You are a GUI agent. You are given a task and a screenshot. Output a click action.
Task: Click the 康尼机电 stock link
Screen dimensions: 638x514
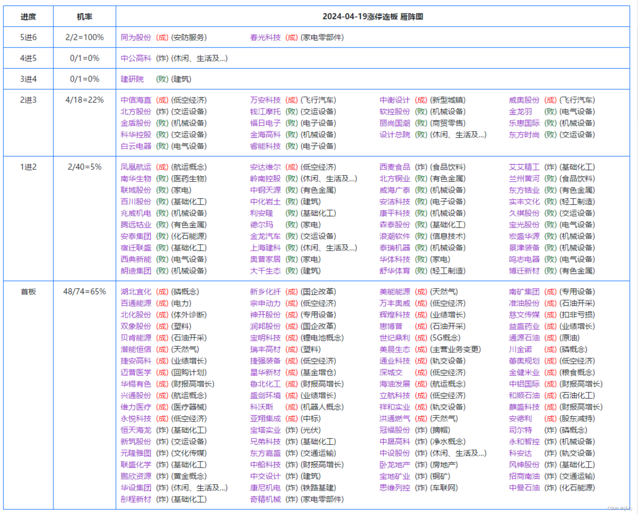265,488
